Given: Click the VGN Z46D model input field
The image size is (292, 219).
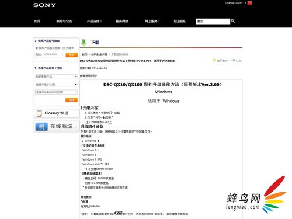Looking at the screenshot, I should click(x=49, y=55).
